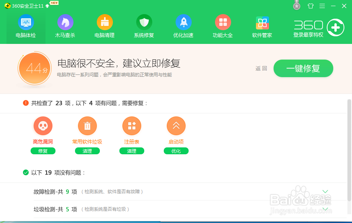Open the 系统修复 shield icon
This screenshot has width=352, height=223.
[144, 22]
